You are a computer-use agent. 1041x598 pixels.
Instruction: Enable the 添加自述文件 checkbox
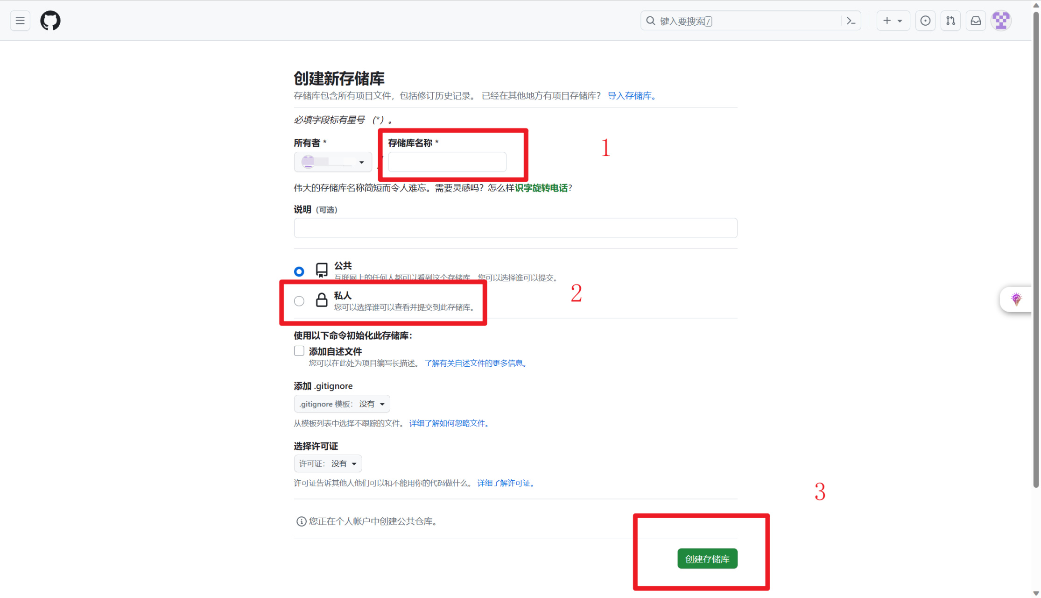299,351
